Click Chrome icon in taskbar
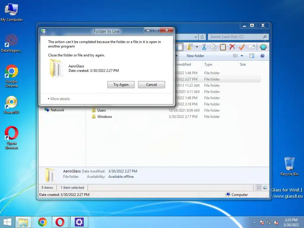 [42, 222]
